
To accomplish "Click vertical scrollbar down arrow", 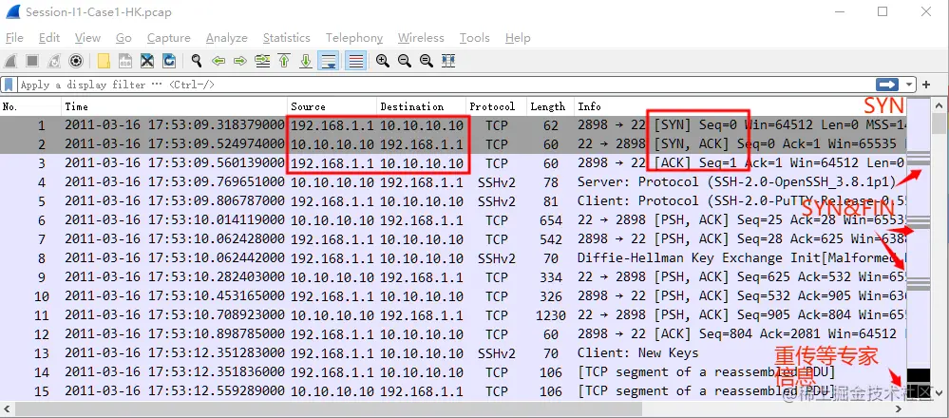I will (x=939, y=393).
